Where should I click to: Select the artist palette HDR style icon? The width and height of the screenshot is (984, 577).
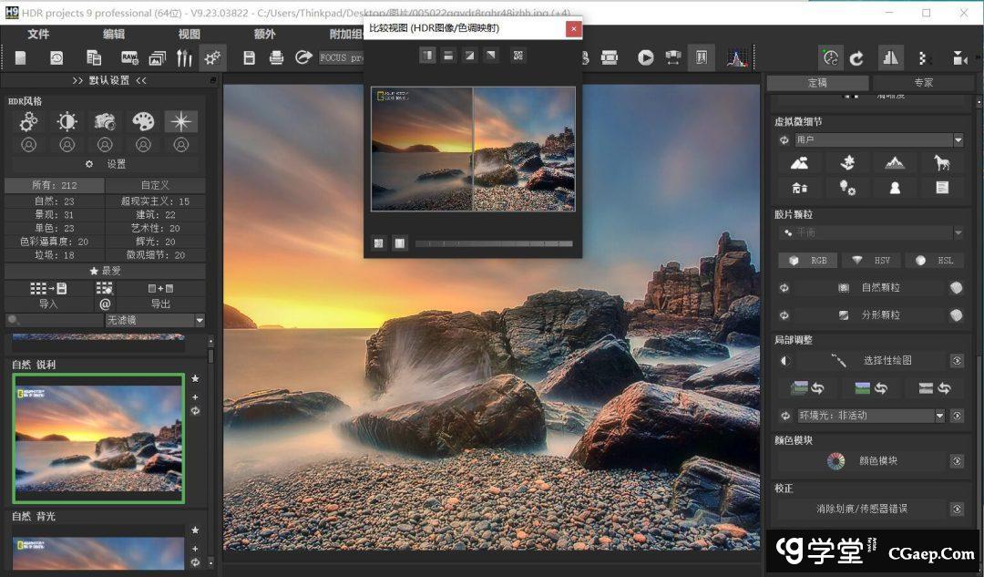[143, 121]
